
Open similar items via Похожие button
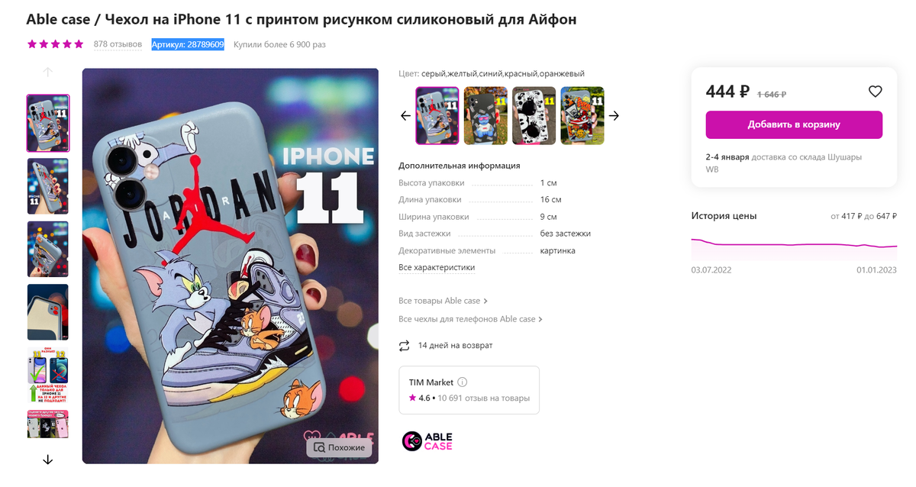(339, 447)
